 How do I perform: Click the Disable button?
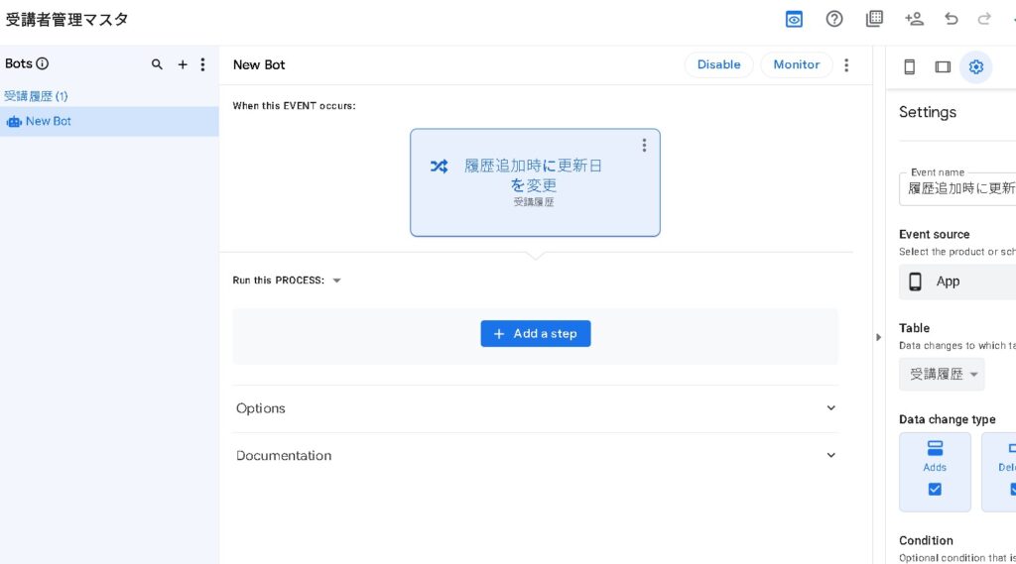point(718,65)
